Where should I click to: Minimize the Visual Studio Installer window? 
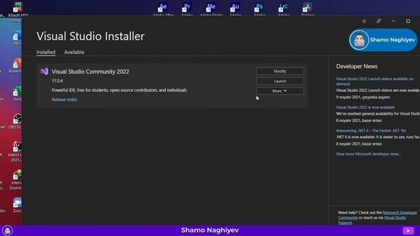(393, 21)
